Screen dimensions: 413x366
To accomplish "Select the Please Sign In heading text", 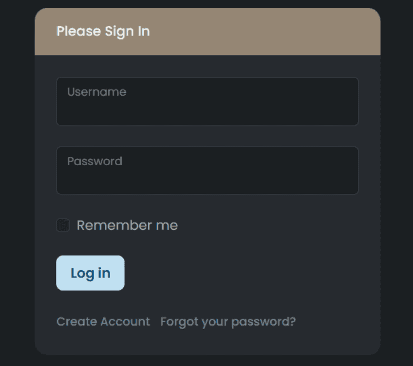I will (x=103, y=32).
